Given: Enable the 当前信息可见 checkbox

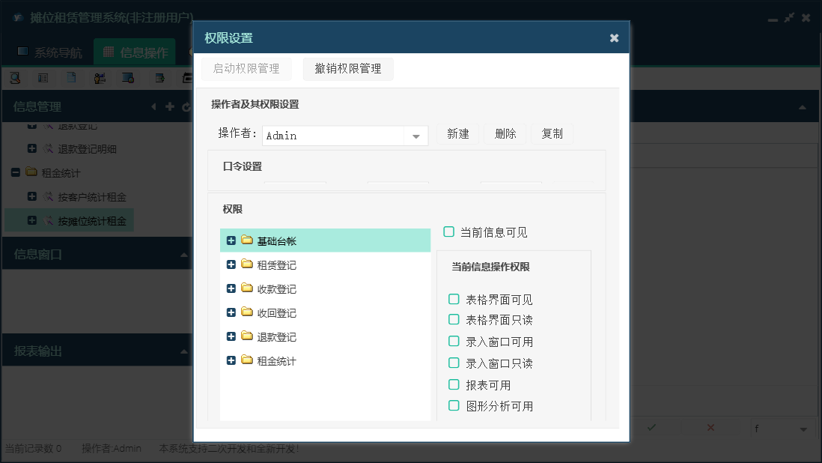Looking at the screenshot, I should click(x=449, y=232).
